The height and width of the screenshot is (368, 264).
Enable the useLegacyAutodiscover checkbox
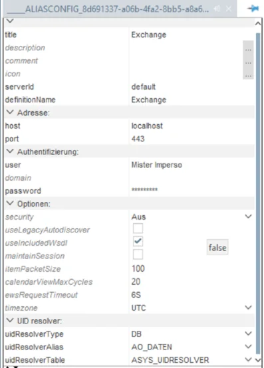[x=138, y=228]
